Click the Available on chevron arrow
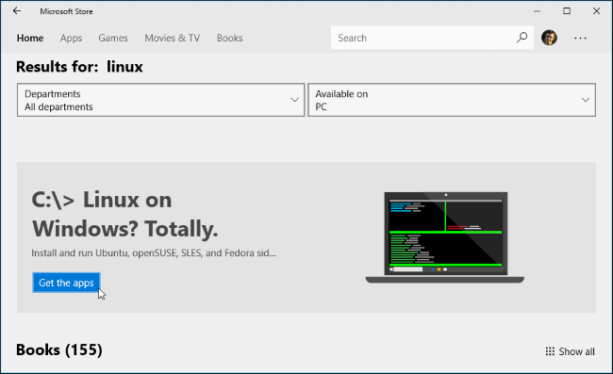 (586, 100)
